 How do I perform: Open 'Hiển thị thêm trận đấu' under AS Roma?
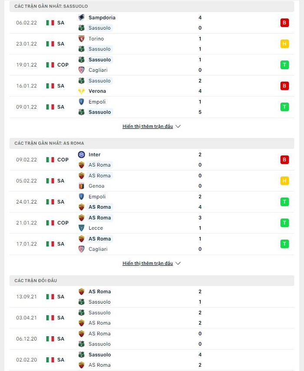tap(148, 263)
